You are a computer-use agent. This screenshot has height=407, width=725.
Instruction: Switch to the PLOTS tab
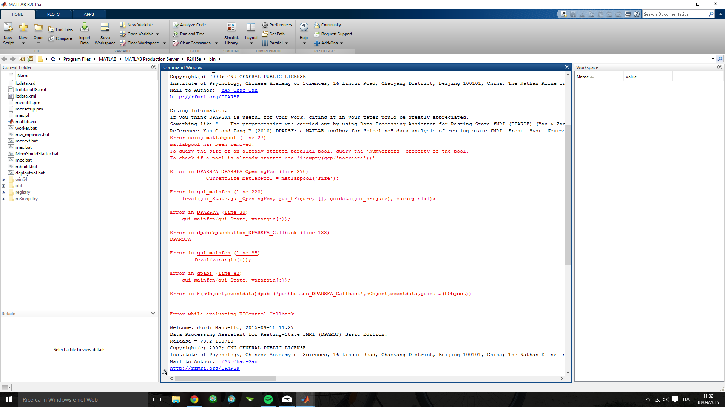[53, 14]
